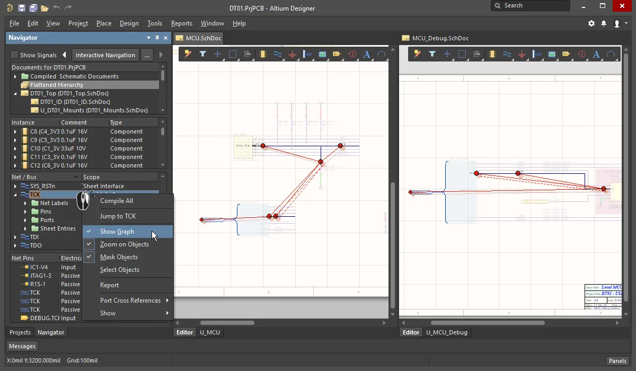Select the place port icon in MCU.SchDoc toolbar
636x371 pixels.
point(337,54)
